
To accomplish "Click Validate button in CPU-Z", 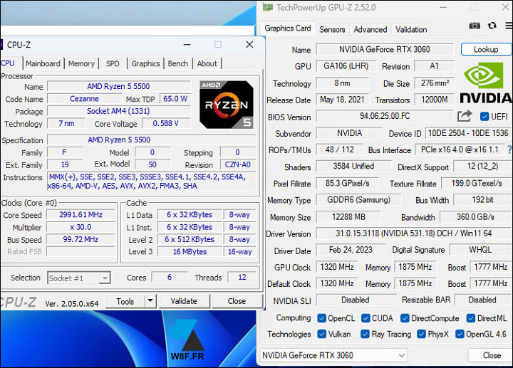I will coord(184,300).
